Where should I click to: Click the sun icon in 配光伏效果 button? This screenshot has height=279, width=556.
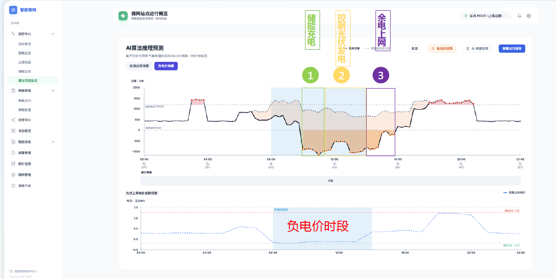[x=432, y=48]
